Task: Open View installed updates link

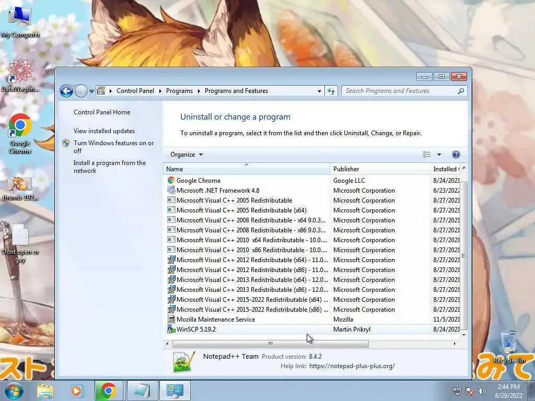Action: point(104,131)
